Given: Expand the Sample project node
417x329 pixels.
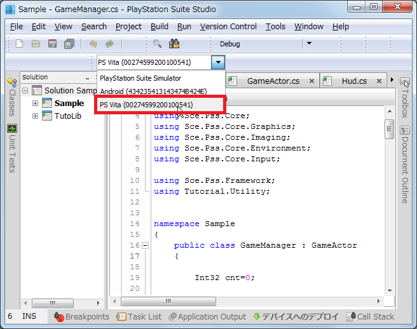Looking at the screenshot, I should 36,104.
